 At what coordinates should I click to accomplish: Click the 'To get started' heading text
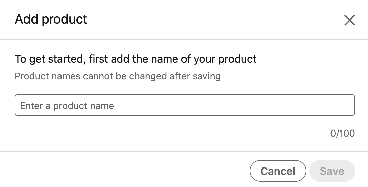tap(136, 59)
